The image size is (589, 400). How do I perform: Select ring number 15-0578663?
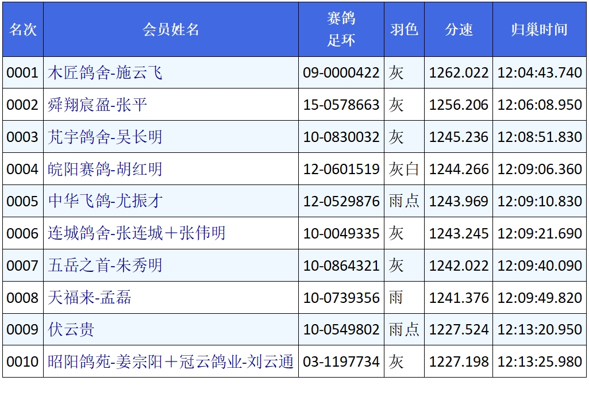pos(341,105)
